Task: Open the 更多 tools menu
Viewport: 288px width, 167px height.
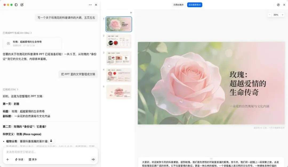Action: (x=33, y=160)
